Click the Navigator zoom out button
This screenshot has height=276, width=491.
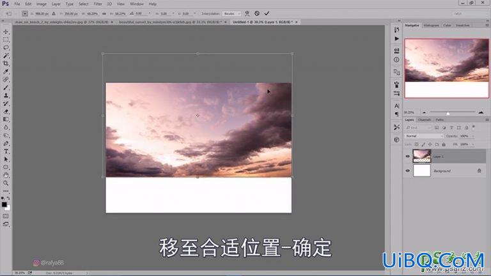pyautogui.click(x=424, y=112)
